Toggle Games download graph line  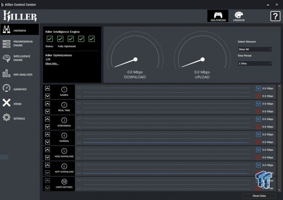[258, 88]
